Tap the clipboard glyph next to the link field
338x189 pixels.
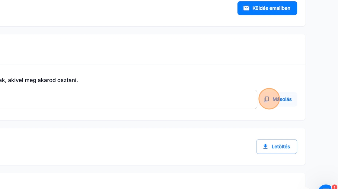coord(266,99)
